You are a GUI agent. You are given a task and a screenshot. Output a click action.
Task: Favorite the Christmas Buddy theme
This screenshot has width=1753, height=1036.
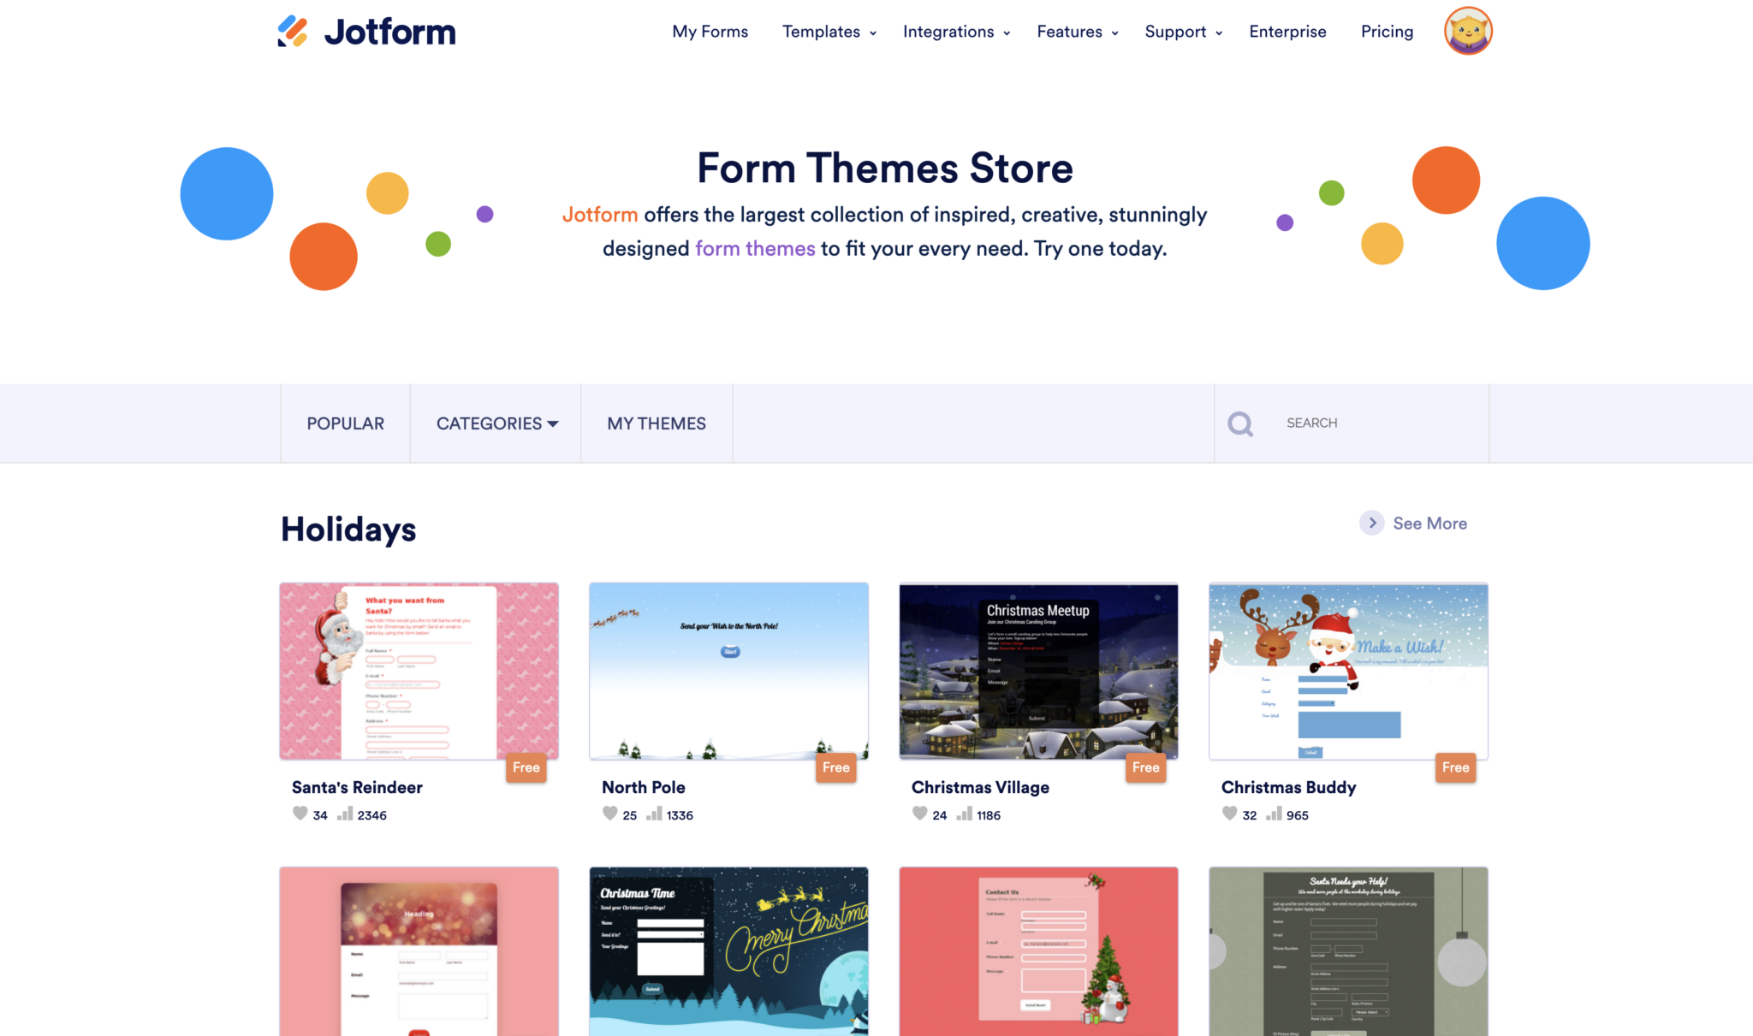point(1230,814)
